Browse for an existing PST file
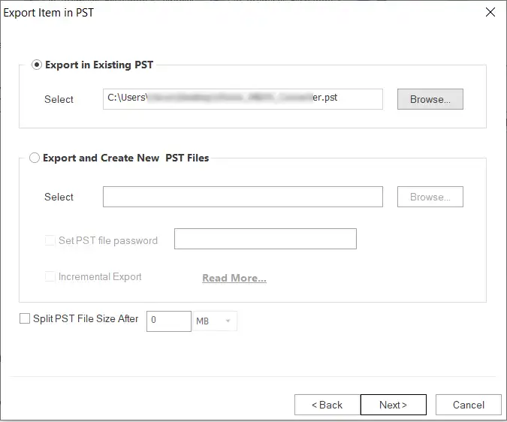507x422 pixels. [430, 99]
